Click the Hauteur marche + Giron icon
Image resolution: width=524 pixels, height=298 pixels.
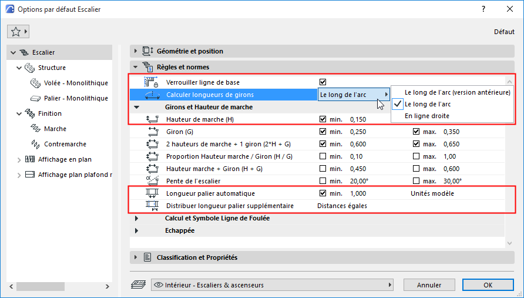[x=152, y=169]
